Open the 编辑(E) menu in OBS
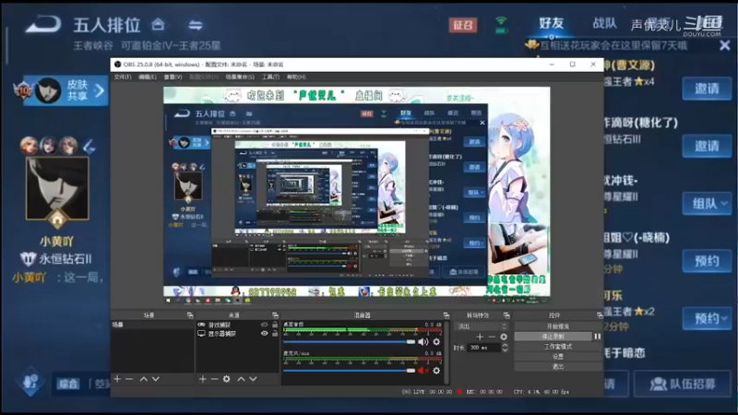Screen dimensions: 738x415 tap(148, 77)
